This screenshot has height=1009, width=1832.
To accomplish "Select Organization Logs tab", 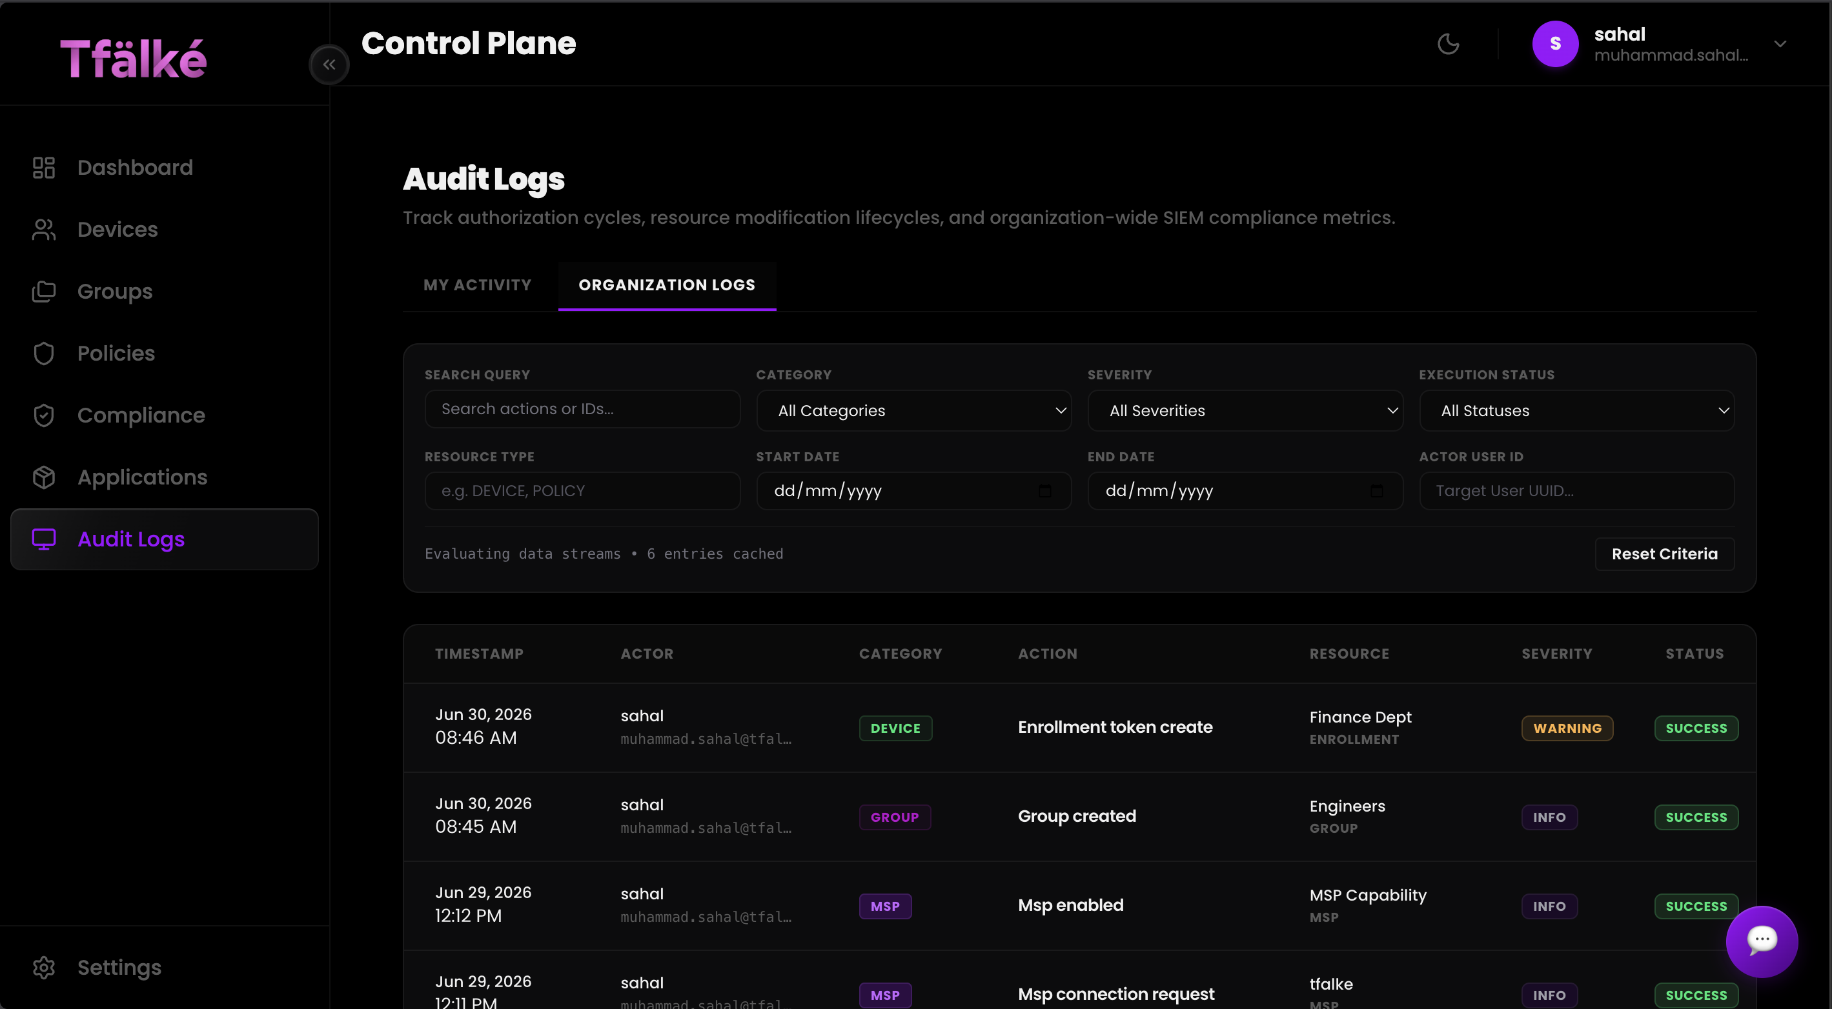I will pos(666,285).
